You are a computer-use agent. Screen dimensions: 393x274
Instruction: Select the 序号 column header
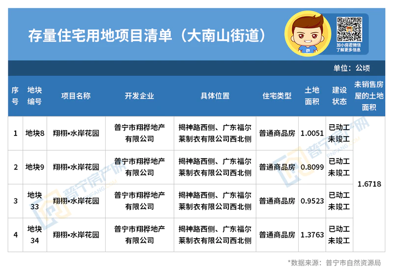[15, 96]
